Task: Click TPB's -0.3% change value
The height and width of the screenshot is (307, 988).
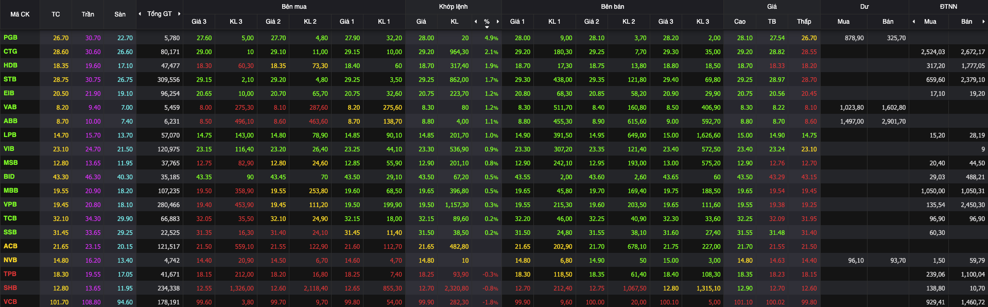Action: coord(490,275)
